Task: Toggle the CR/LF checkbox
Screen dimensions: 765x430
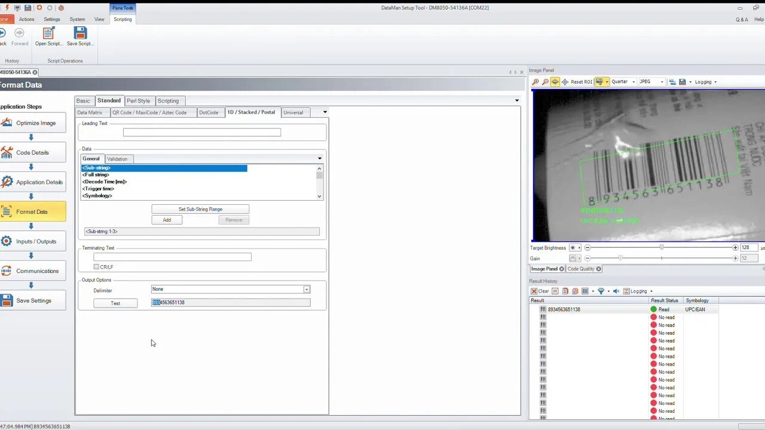Action: tap(96, 267)
